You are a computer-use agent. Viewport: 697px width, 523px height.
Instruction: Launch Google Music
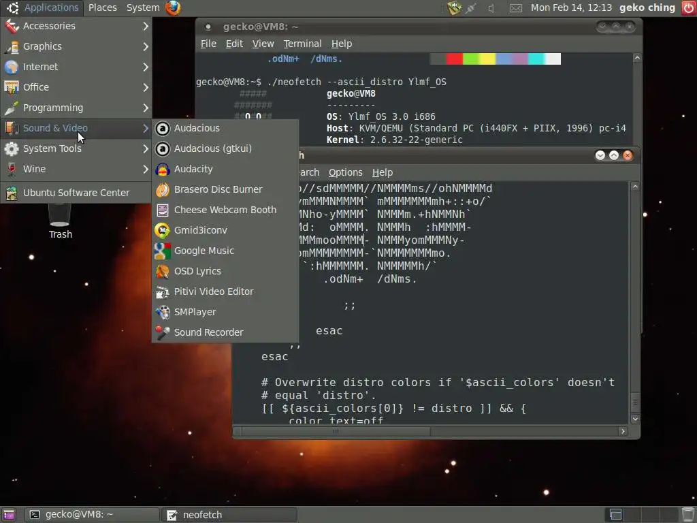click(225, 251)
